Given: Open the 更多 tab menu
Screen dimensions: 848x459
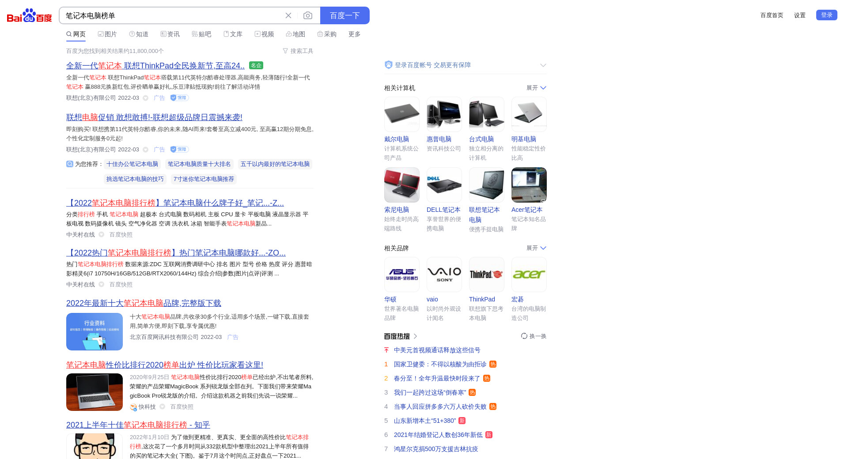Looking at the screenshot, I should [x=354, y=34].
